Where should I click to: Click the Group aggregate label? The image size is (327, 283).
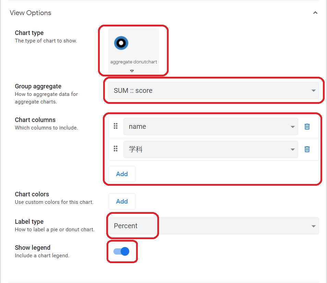coord(38,86)
